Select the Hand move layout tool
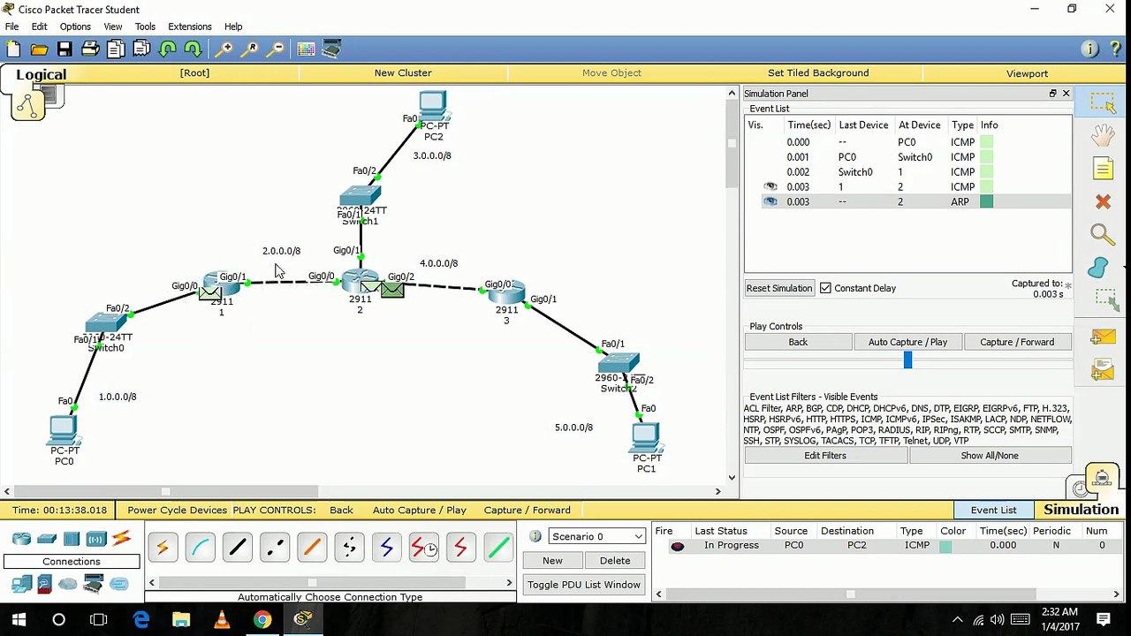This screenshot has width=1131, height=636. [1103, 134]
